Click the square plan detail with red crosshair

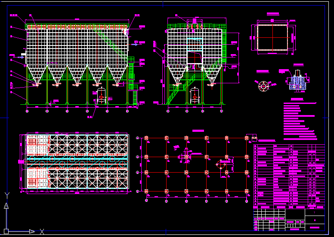tap(272, 37)
